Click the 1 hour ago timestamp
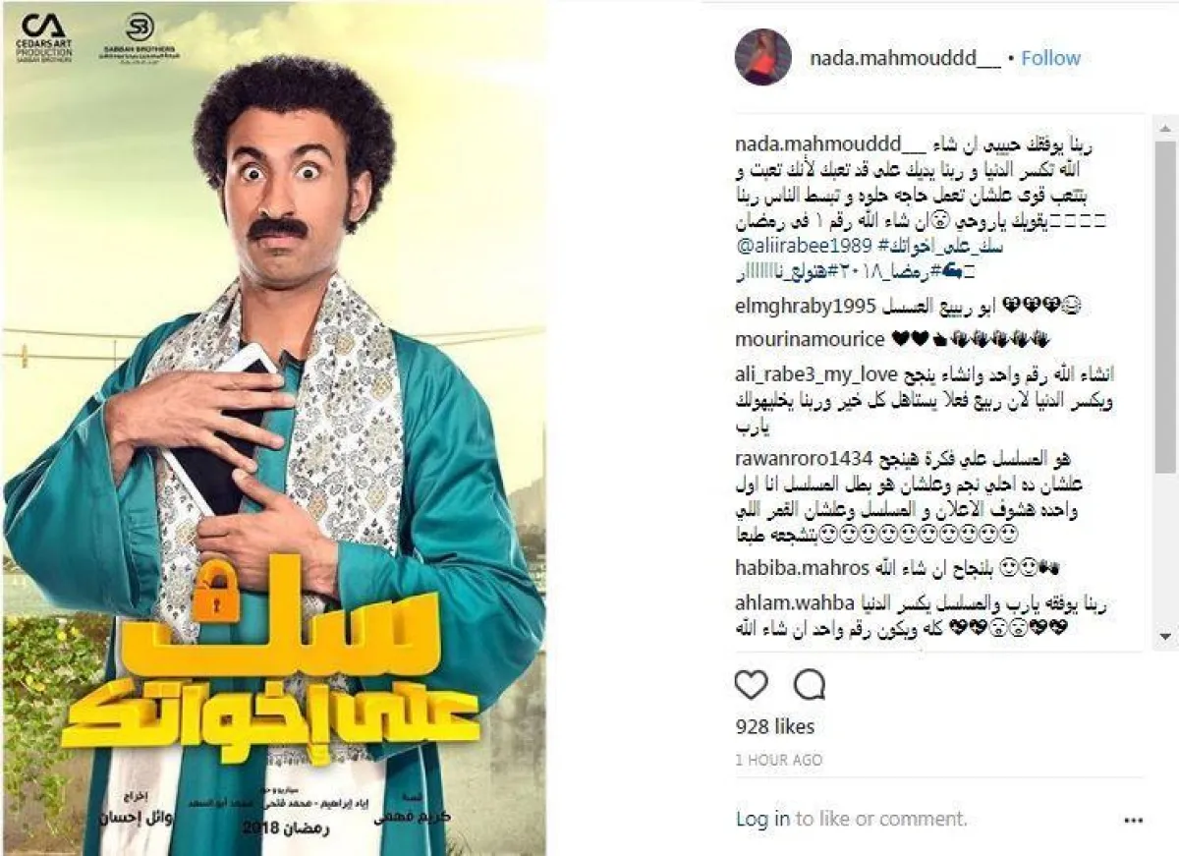The width and height of the screenshot is (1179, 856). point(778,760)
